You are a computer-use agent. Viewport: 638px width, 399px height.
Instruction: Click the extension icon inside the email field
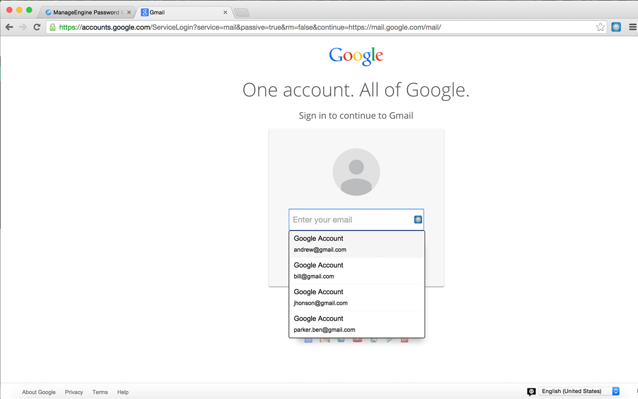(x=418, y=219)
